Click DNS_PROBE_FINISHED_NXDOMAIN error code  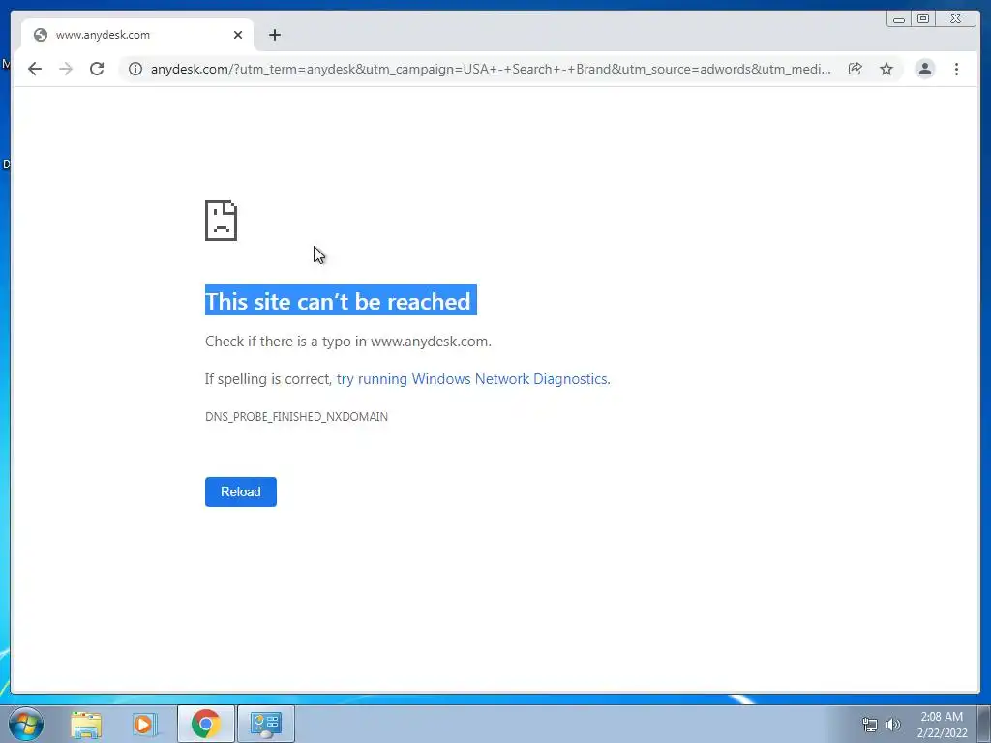pyautogui.click(x=296, y=416)
